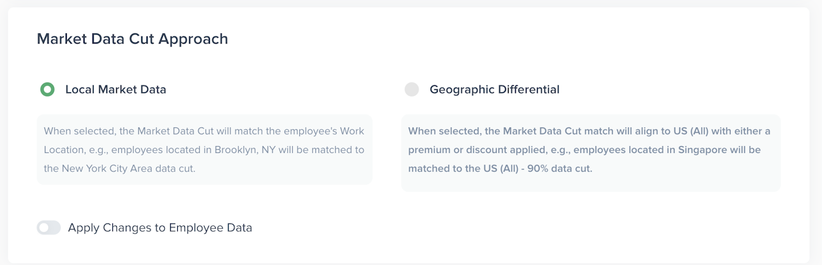The image size is (822, 265).
Task: Click "When selected" in the Local Market description
Action: pos(78,131)
